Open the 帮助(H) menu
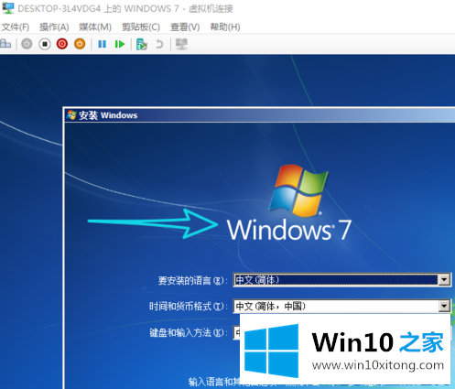 pos(225,27)
